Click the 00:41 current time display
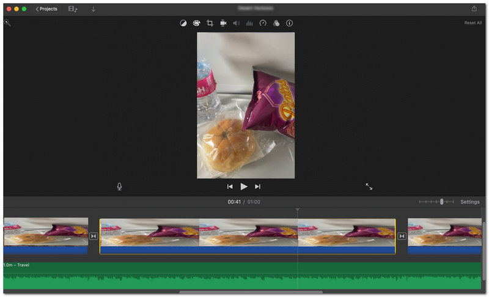The width and height of the screenshot is (489, 297). (234, 202)
